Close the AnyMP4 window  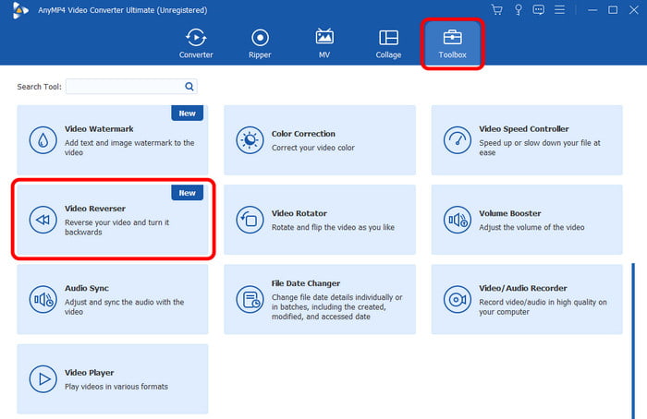pos(634,9)
